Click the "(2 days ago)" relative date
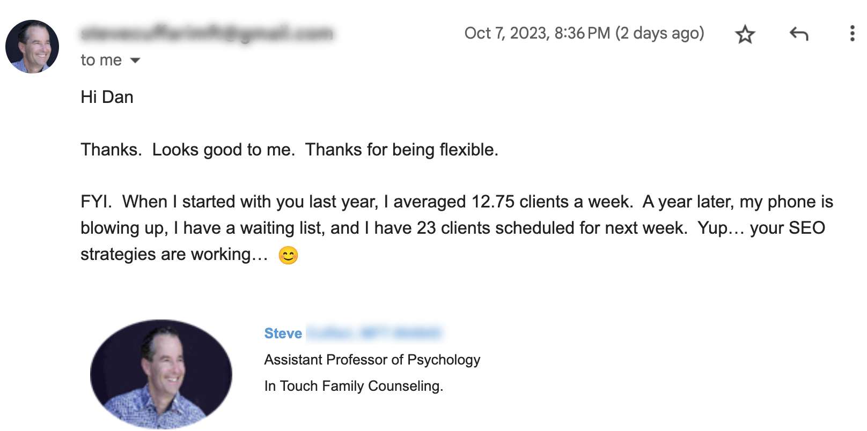Viewport: 867px width, 431px height. 659,33
